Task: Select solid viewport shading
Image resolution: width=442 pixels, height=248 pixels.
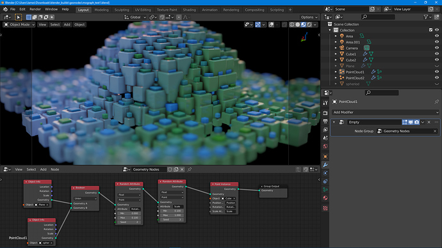Action: [298, 24]
